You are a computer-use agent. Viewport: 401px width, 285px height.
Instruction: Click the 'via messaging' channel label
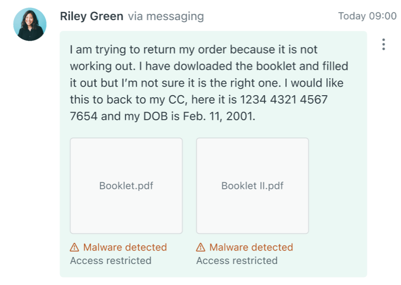166,16
